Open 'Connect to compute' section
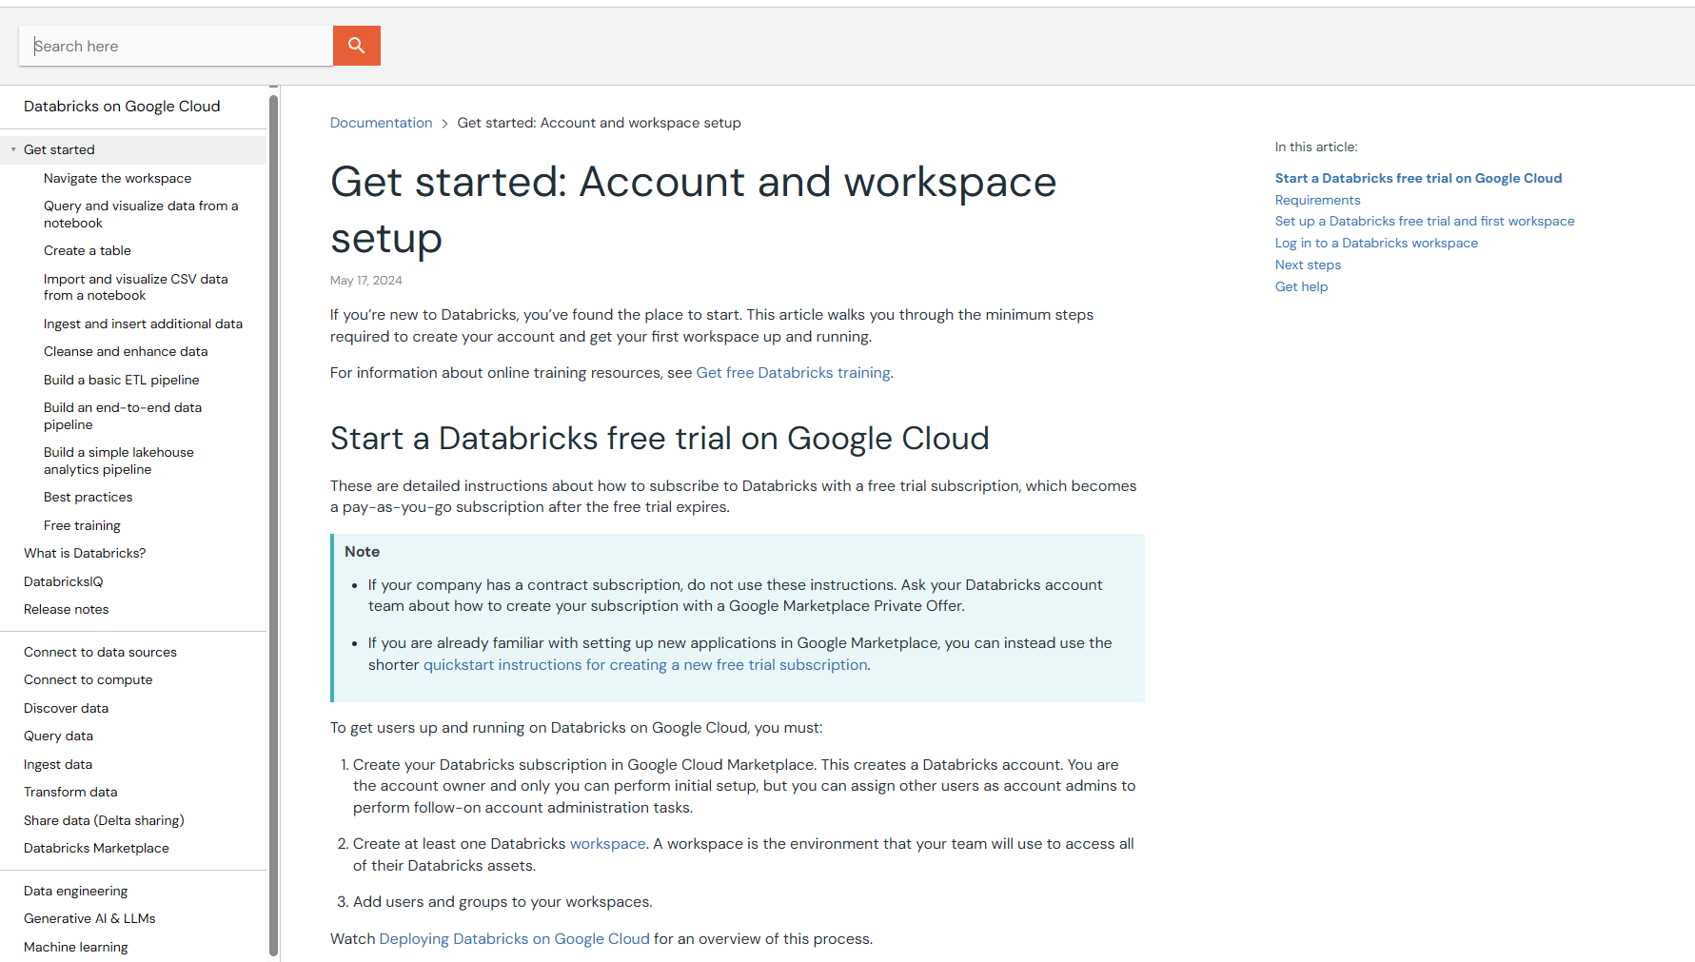 coord(89,680)
